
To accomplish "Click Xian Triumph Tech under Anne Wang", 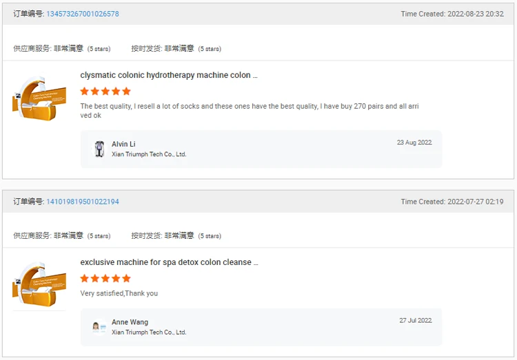I will (149, 332).
